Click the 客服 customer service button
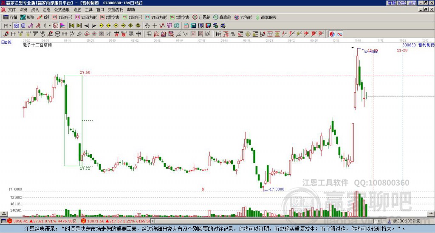 click(392, 3)
